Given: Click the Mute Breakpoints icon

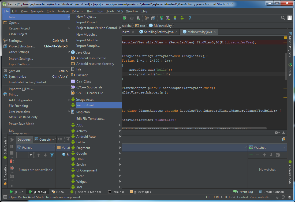Looking at the screenshot, I should pyautogui.click(x=12, y=168).
